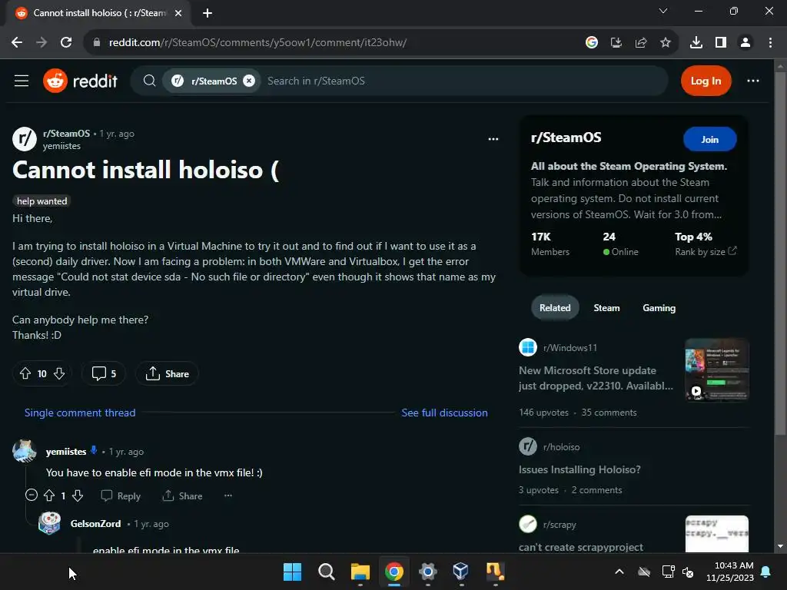This screenshot has height=590, width=787.
Task: Open the notification bell in taskbar
Action: (x=766, y=572)
